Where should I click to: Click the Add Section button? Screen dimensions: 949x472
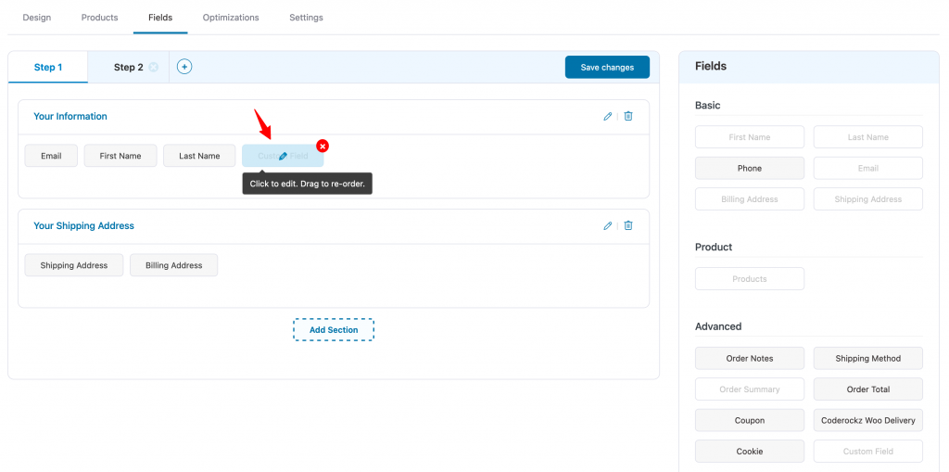click(334, 330)
